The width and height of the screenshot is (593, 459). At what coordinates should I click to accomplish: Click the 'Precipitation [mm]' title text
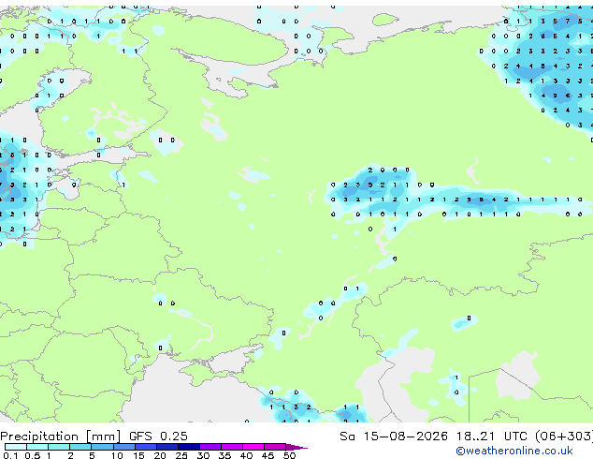point(60,437)
